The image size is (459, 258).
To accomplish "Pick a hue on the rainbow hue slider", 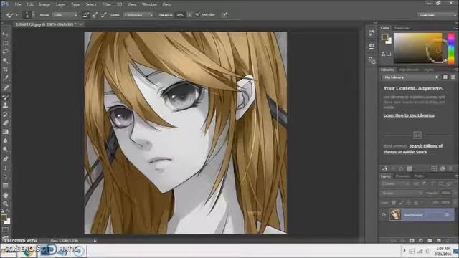I will [451, 48].
